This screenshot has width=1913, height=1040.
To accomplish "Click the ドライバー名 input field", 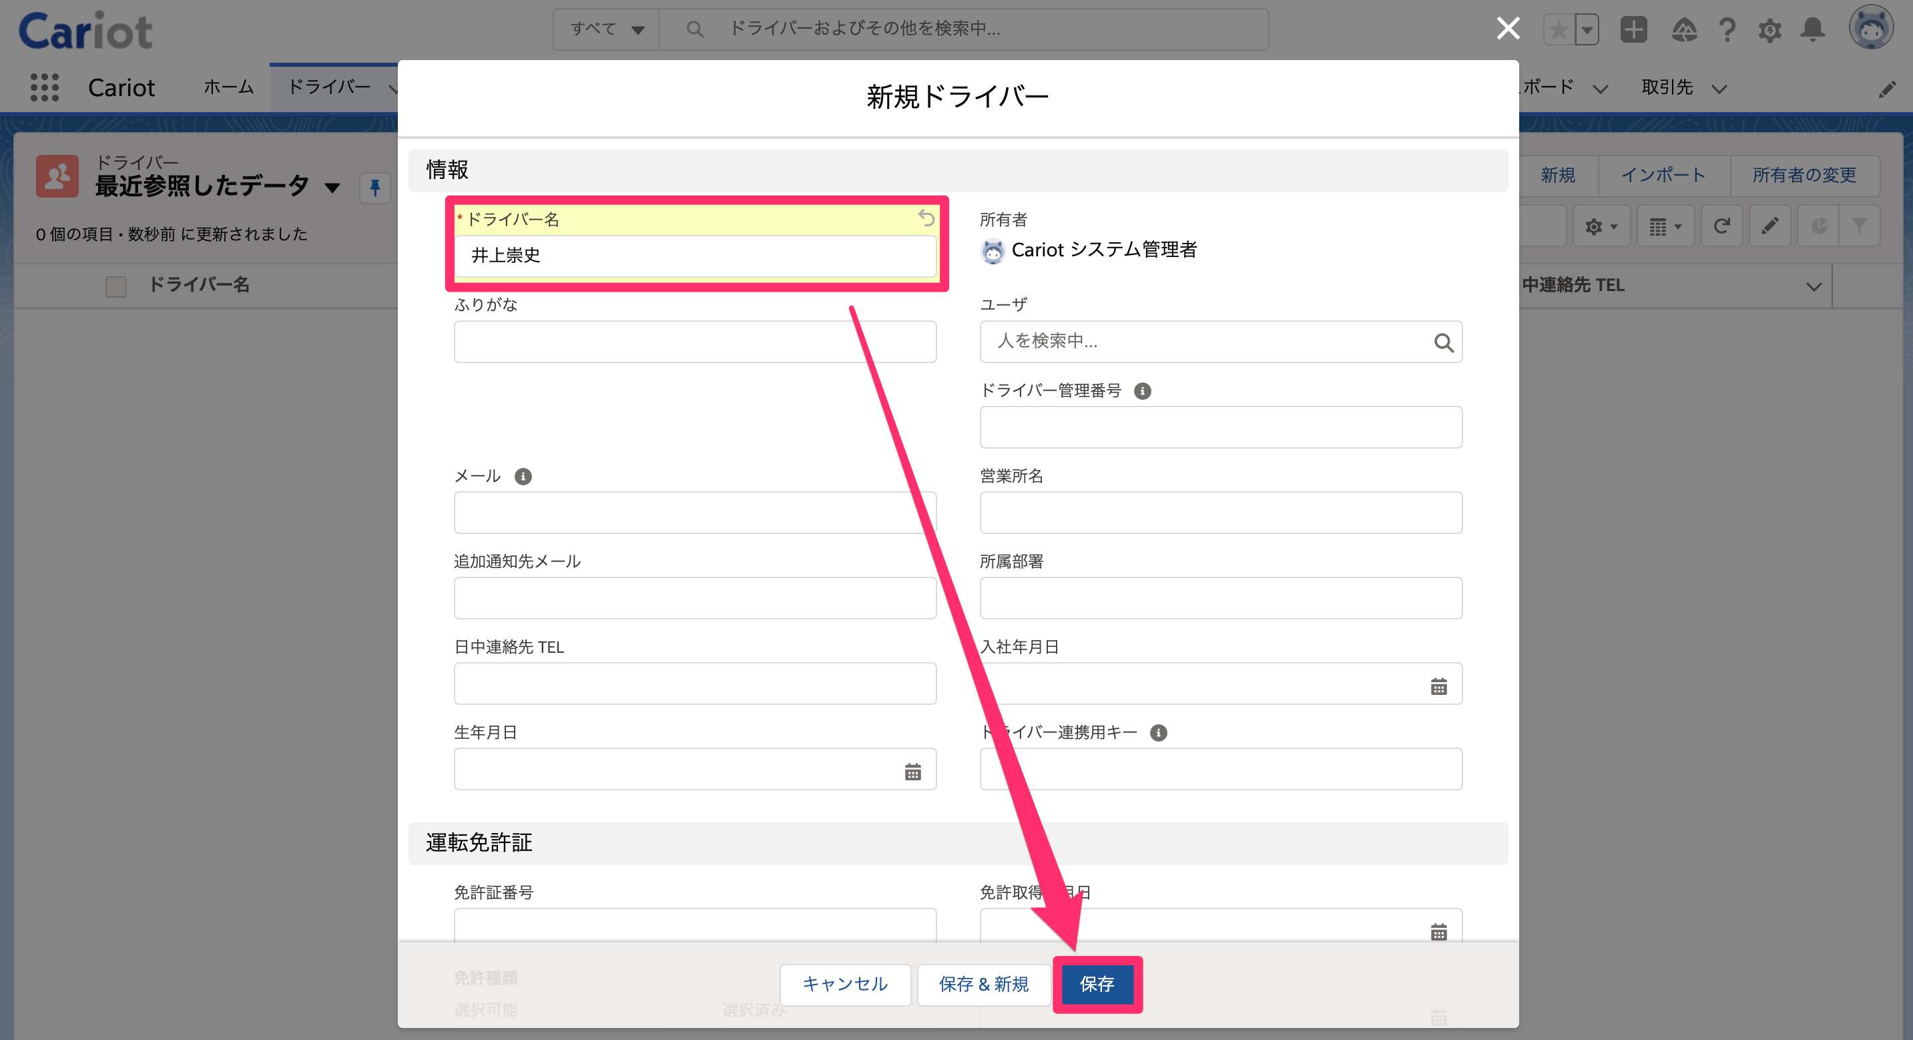I will (x=695, y=256).
